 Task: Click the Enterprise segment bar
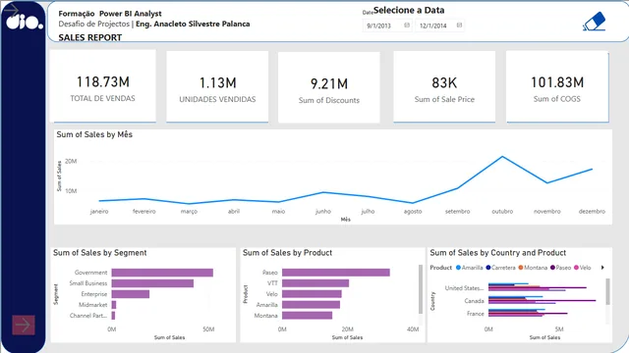click(131, 294)
